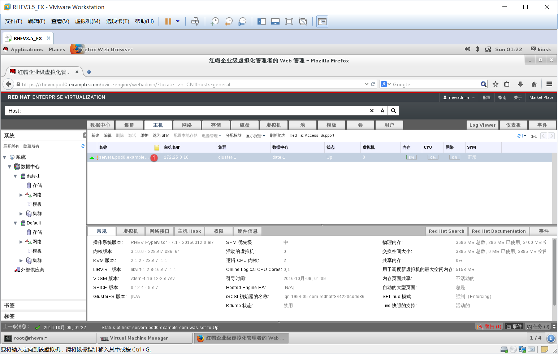558x354 pixels.
Task: Collapse the date-1 tree node
Action: coord(16,176)
